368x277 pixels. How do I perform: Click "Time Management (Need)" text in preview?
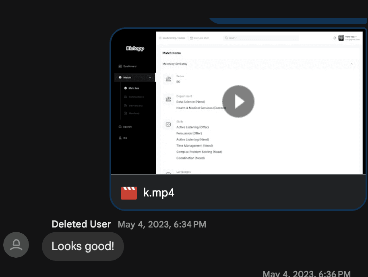pyautogui.click(x=194, y=146)
